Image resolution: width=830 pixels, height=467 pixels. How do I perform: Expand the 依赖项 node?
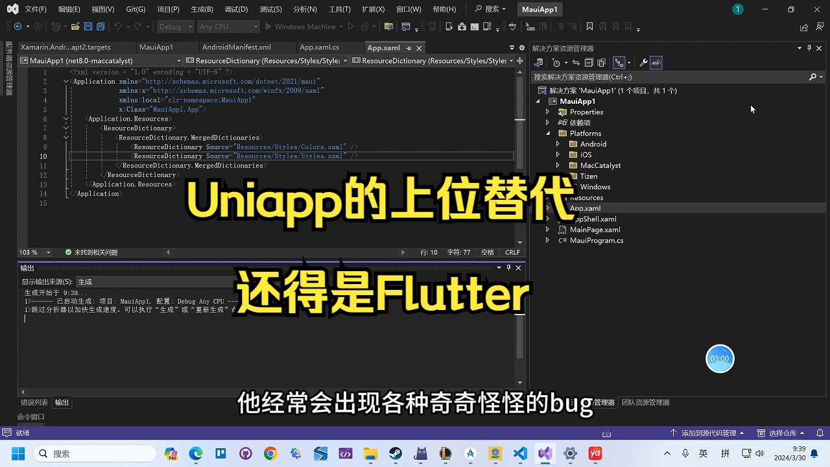(548, 123)
